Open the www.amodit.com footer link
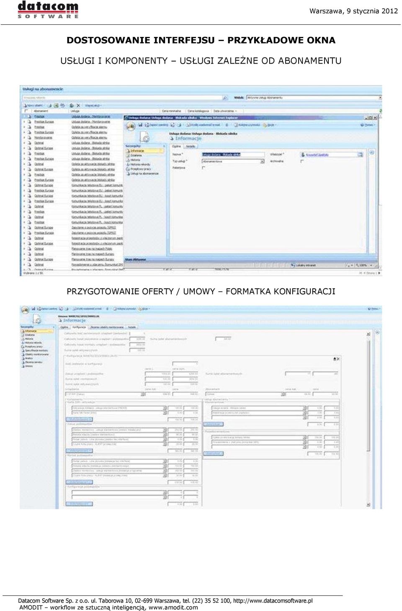402x611 pixels. point(173,607)
